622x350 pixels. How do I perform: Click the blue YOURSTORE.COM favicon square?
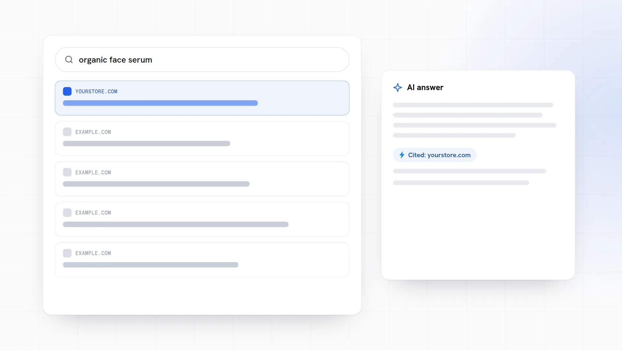[x=67, y=91]
